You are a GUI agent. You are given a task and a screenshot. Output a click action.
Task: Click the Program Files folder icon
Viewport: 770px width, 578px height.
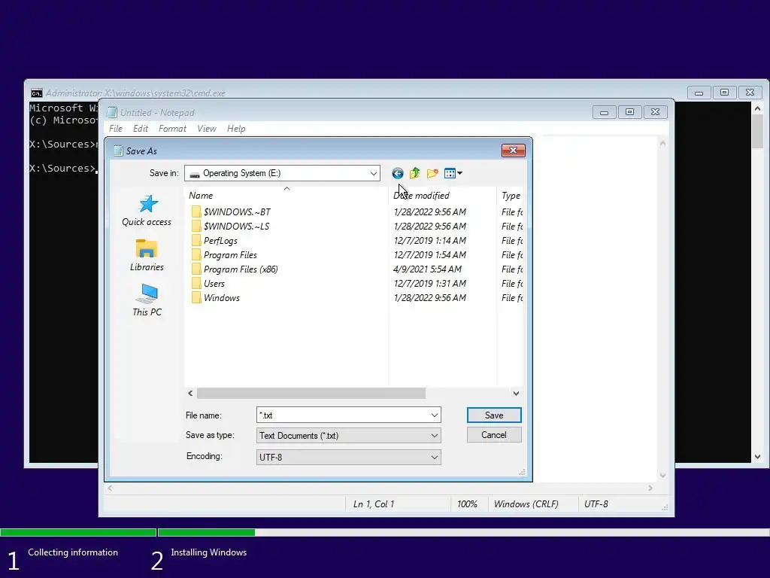click(x=196, y=254)
